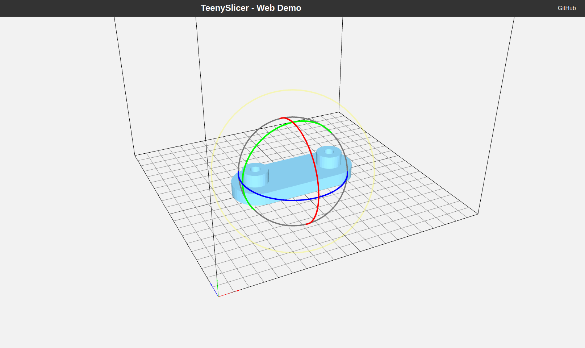Click the blue axis line at the origin

214,290
